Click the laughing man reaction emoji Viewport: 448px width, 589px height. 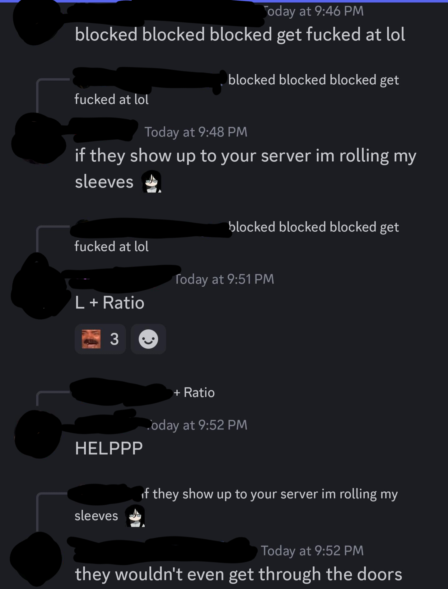click(x=91, y=339)
